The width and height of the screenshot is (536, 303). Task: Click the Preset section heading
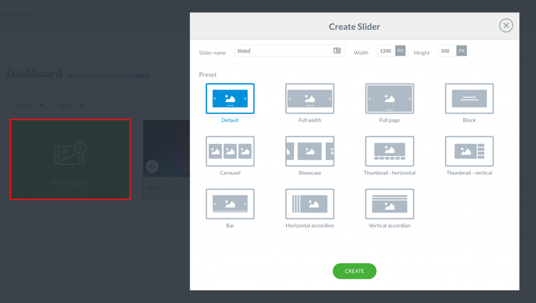click(208, 74)
